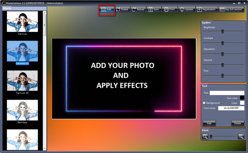Click the Add text button
The height and width of the screenshot is (153, 248).
(209, 123)
